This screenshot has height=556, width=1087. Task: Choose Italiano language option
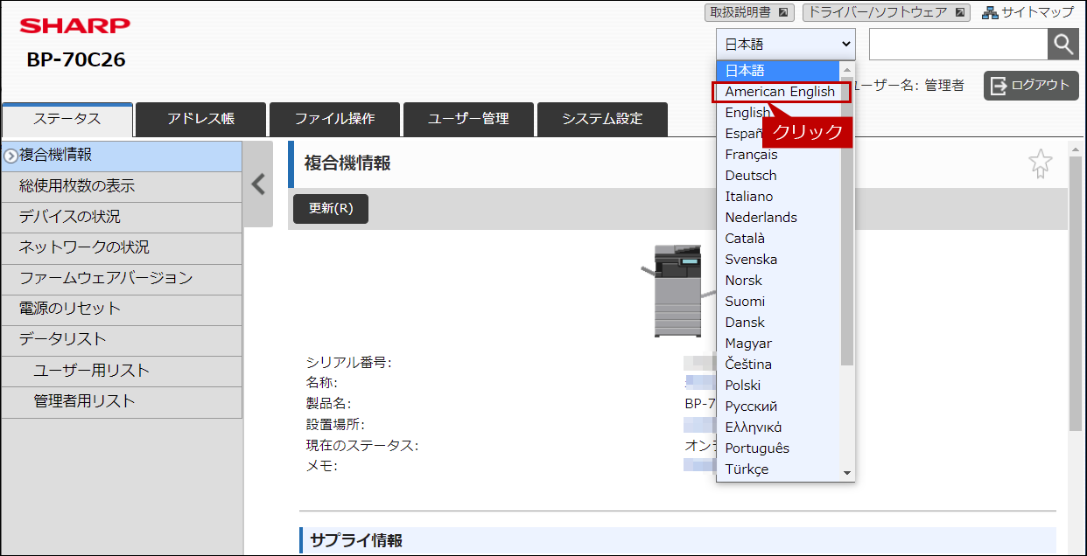[x=779, y=197]
